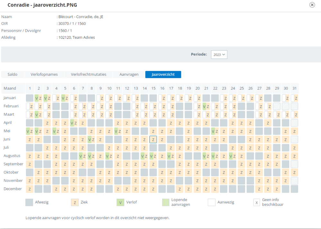Select the Jaaroverzicht tab
The height and width of the screenshot is (229, 321).
[x=163, y=74]
